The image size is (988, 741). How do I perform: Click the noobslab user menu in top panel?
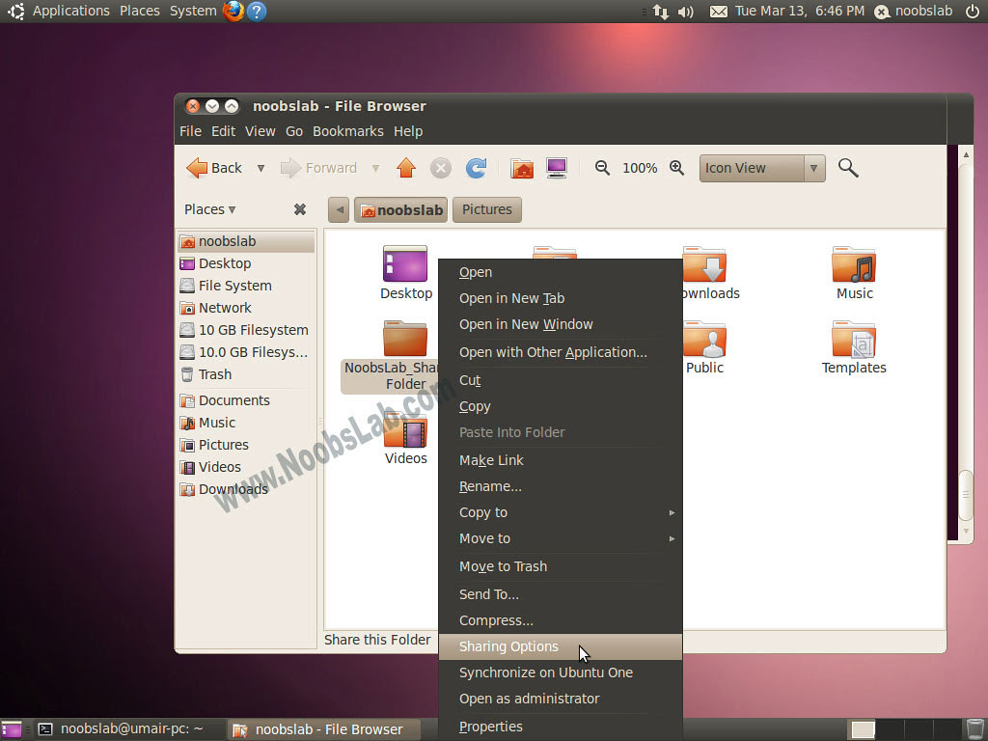pos(914,12)
